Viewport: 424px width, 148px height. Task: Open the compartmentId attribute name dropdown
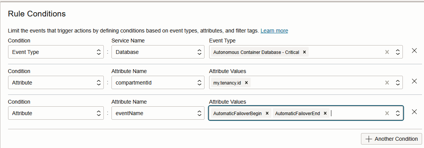[158, 83]
